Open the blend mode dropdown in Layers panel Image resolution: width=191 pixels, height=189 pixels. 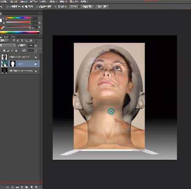pyautogui.click(x=8, y=46)
